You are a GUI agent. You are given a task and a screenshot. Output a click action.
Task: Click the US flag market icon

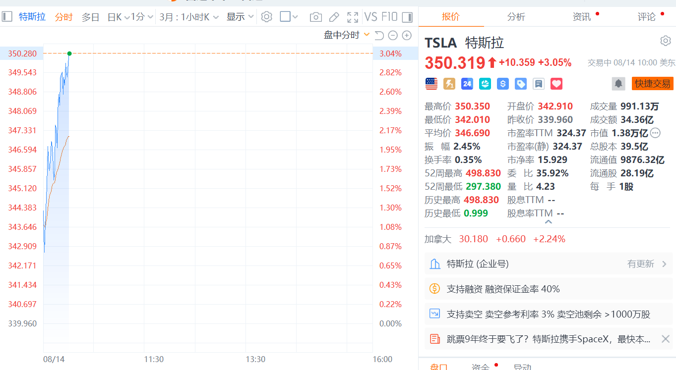(x=431, y=84)
